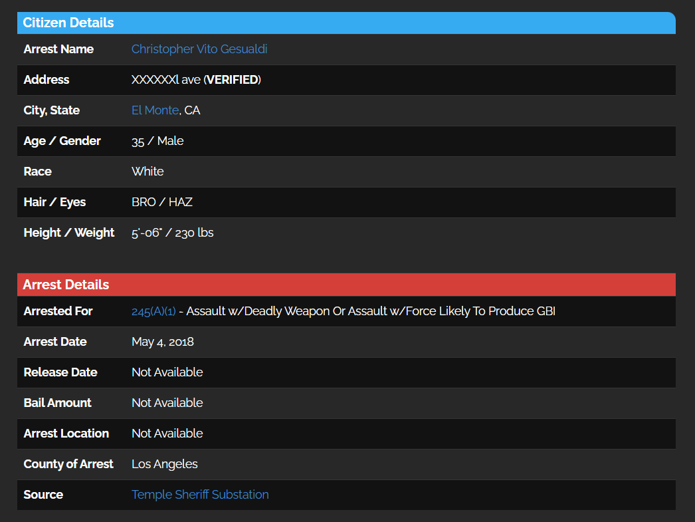Click the Source label
Image resolution: width=695 pixels, height=522 pixels.
pyautogui.click(x=43, y=495)
